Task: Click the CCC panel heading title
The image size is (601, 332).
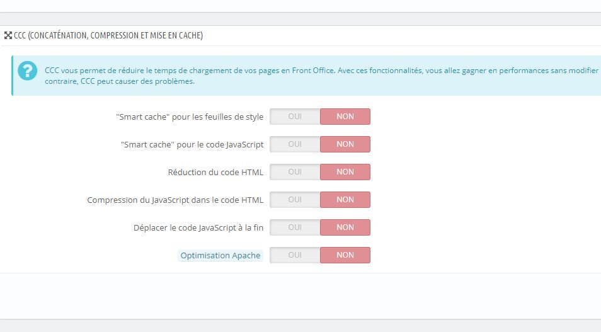Action: coord(108,35)
